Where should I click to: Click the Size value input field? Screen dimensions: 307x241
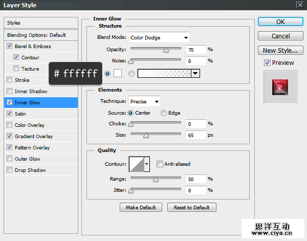194,135
